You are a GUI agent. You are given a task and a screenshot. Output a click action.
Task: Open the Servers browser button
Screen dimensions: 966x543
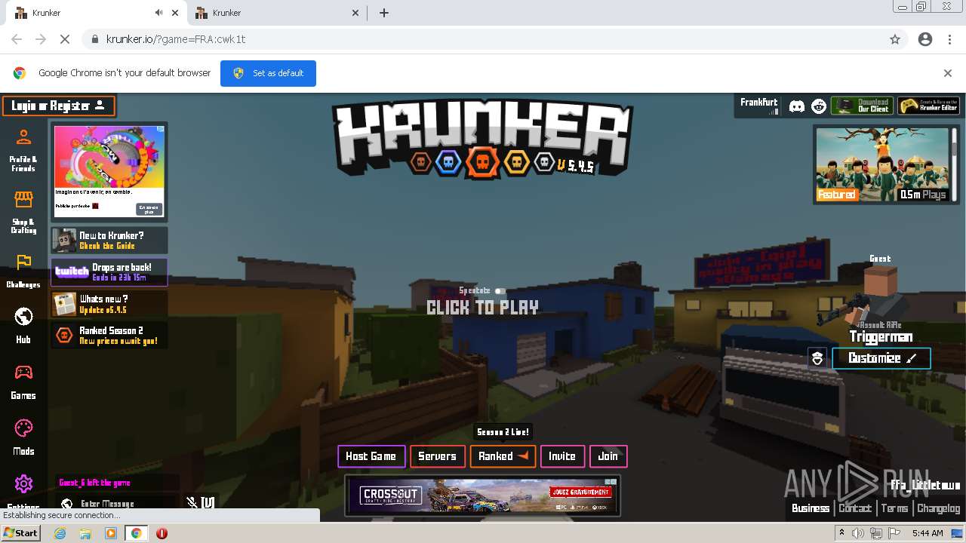coord(437,456)
